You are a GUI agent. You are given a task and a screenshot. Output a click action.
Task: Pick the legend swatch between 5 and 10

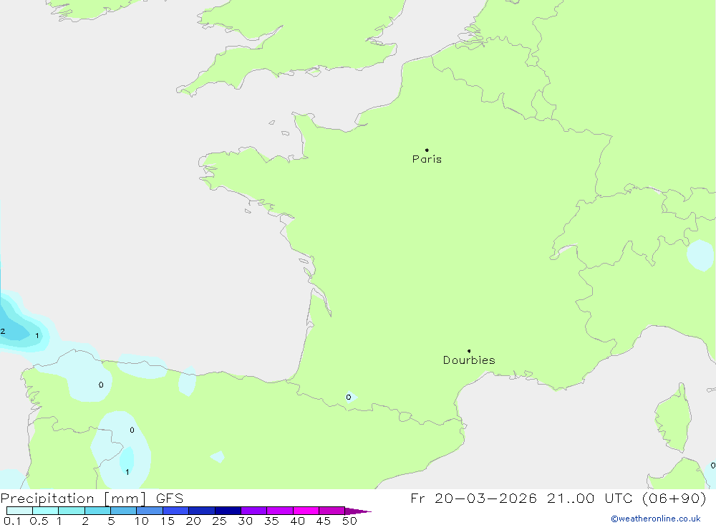[124, 511]
